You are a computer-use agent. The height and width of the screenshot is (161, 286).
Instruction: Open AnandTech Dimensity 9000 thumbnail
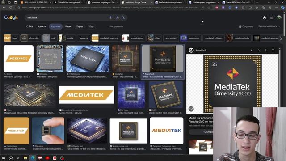pyautogui.click(x=163, y=59)
